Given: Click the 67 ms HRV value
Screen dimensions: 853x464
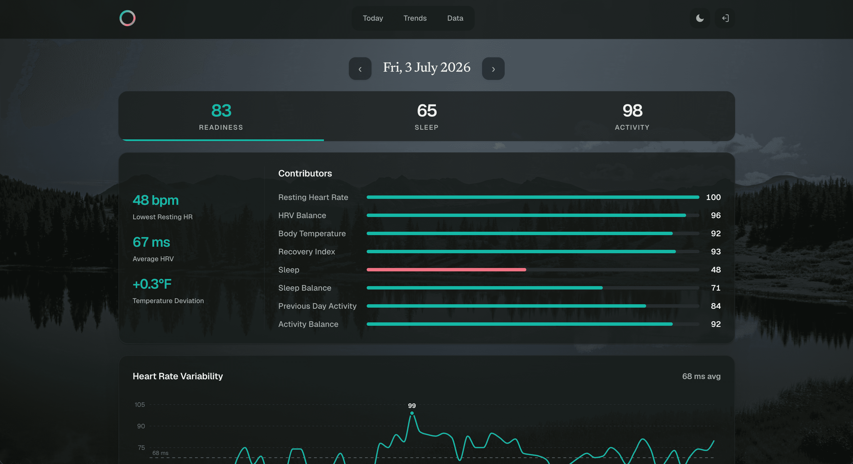Looking at the screenshot, I should (x=151, y=242).
